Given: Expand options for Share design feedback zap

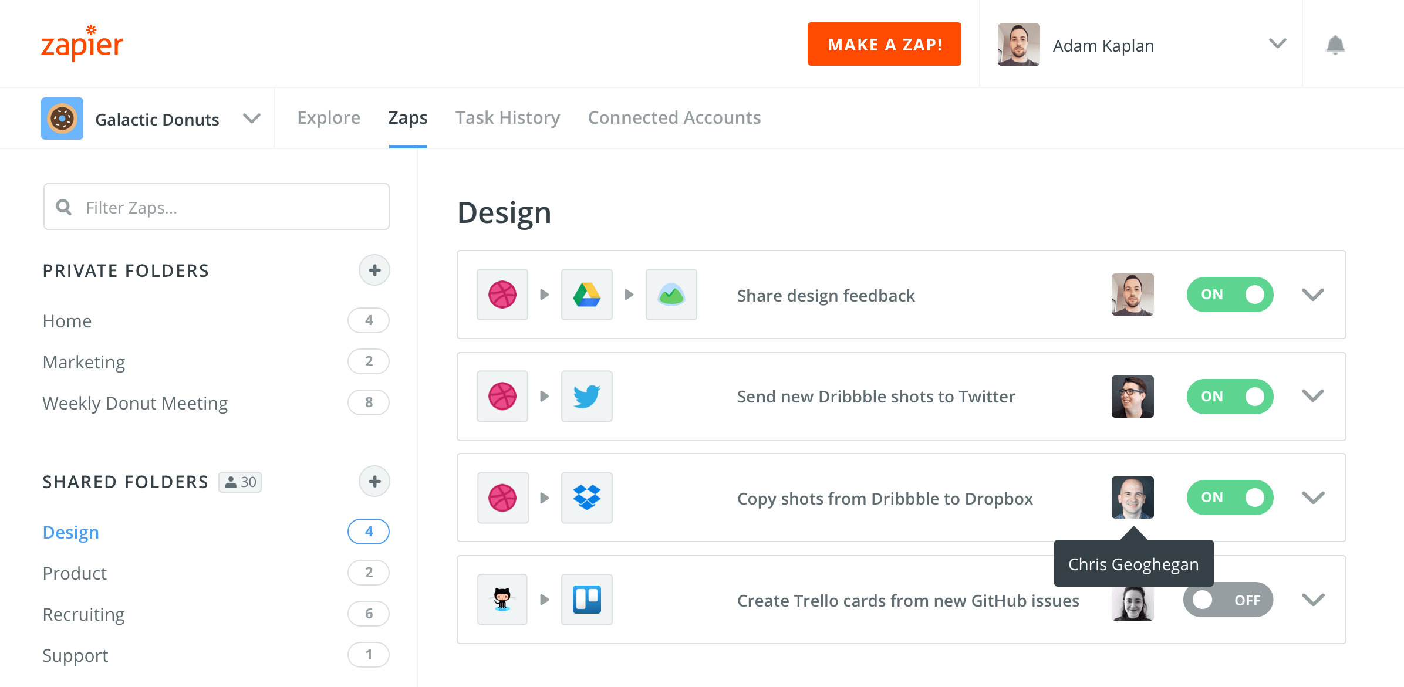Looking at the screenshot, I should pos(1313,295).
